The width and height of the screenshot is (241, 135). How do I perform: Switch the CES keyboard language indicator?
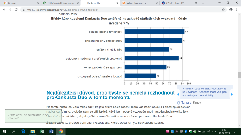pyautogui.click(x=214, y=131)
